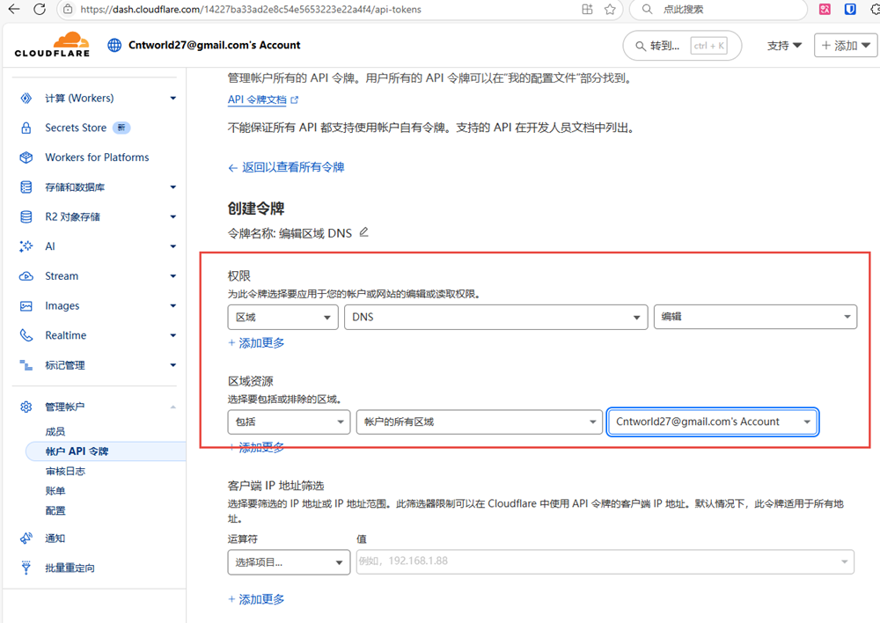Click the Workers compute sidebar icon
This screenshot has width=880, height=623.
point(26,99)
